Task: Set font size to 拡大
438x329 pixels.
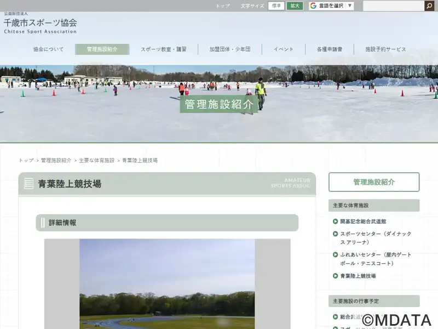Action: click(x=295, y=6)
